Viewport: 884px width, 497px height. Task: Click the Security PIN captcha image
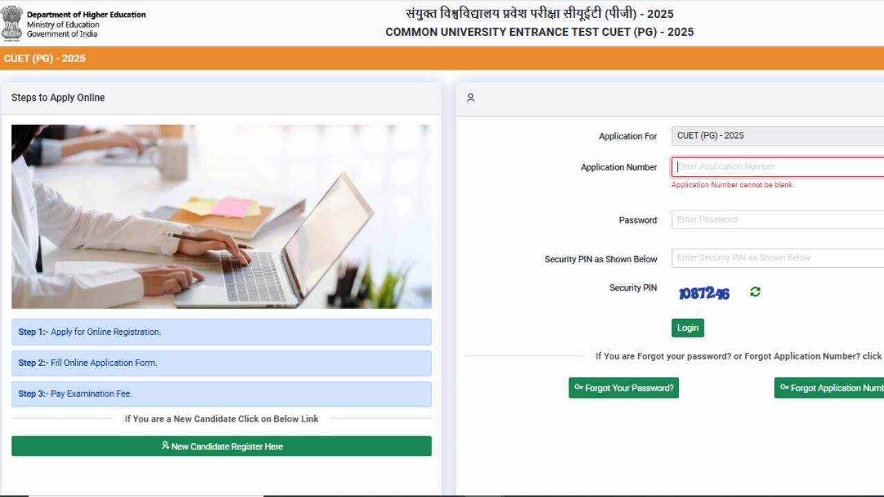pyautogui.click(x=704, y=293)
